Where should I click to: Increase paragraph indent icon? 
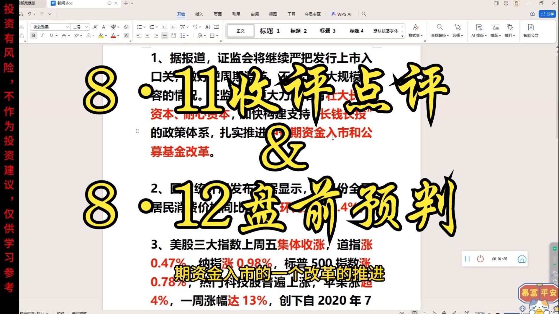tap(173, 27)
